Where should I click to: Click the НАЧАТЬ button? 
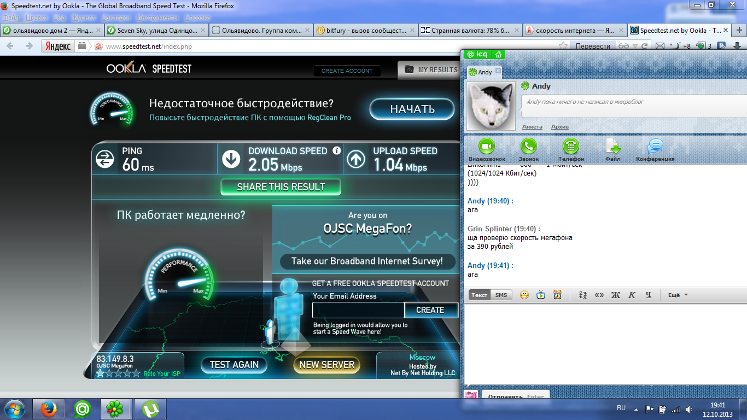[412, 109]
